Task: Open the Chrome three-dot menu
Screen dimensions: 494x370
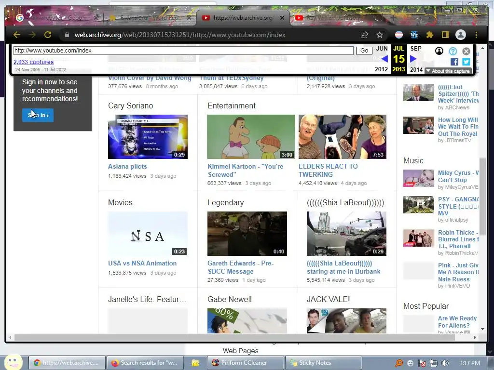Action: 476,35
